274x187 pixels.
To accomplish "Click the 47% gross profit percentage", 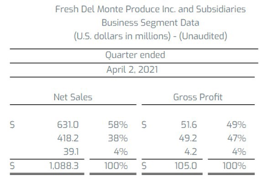I will click(x=236, y=138).
